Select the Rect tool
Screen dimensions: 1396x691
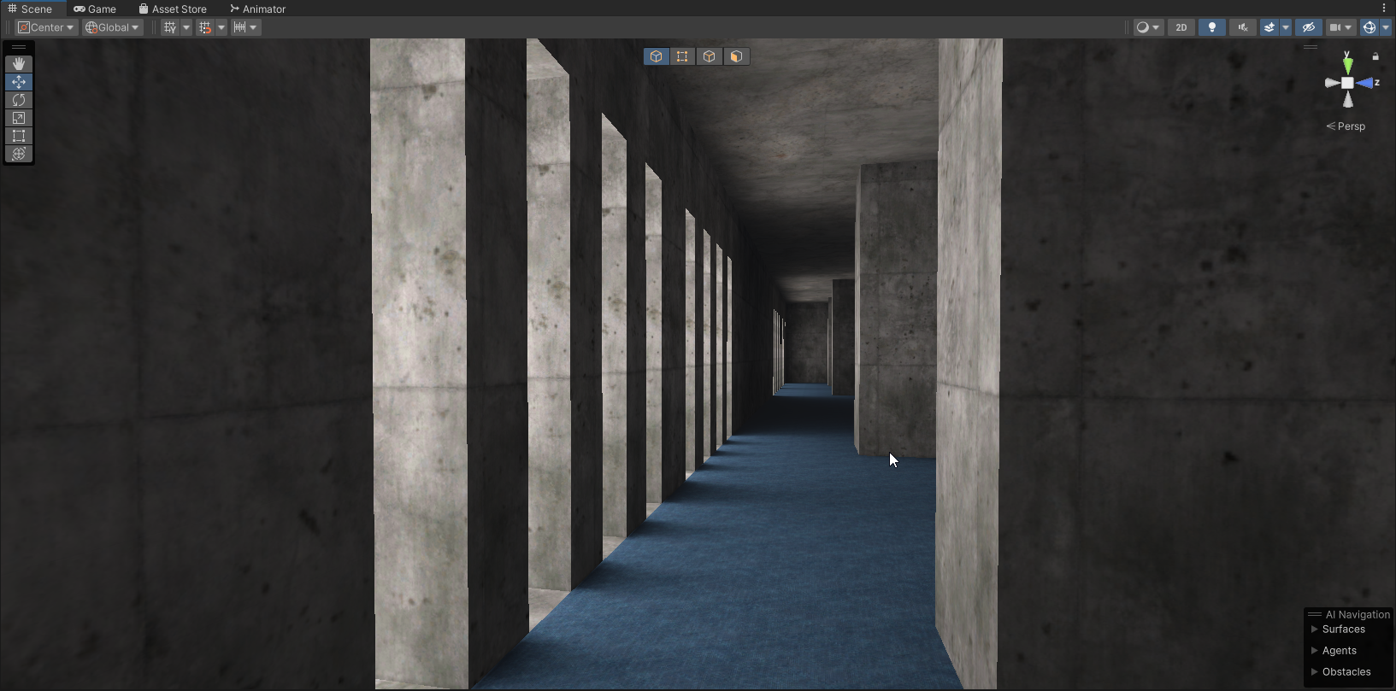tap(19, 136)
